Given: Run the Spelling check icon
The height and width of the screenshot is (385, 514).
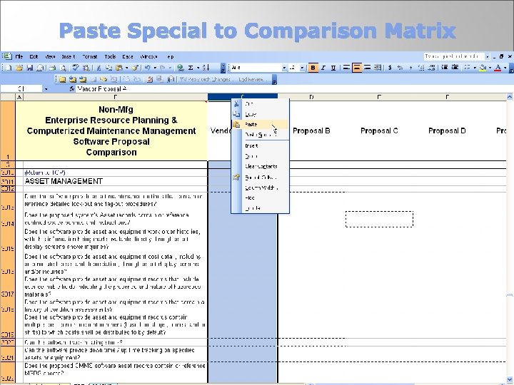Looking at the screenshot, I should point(76,68).
